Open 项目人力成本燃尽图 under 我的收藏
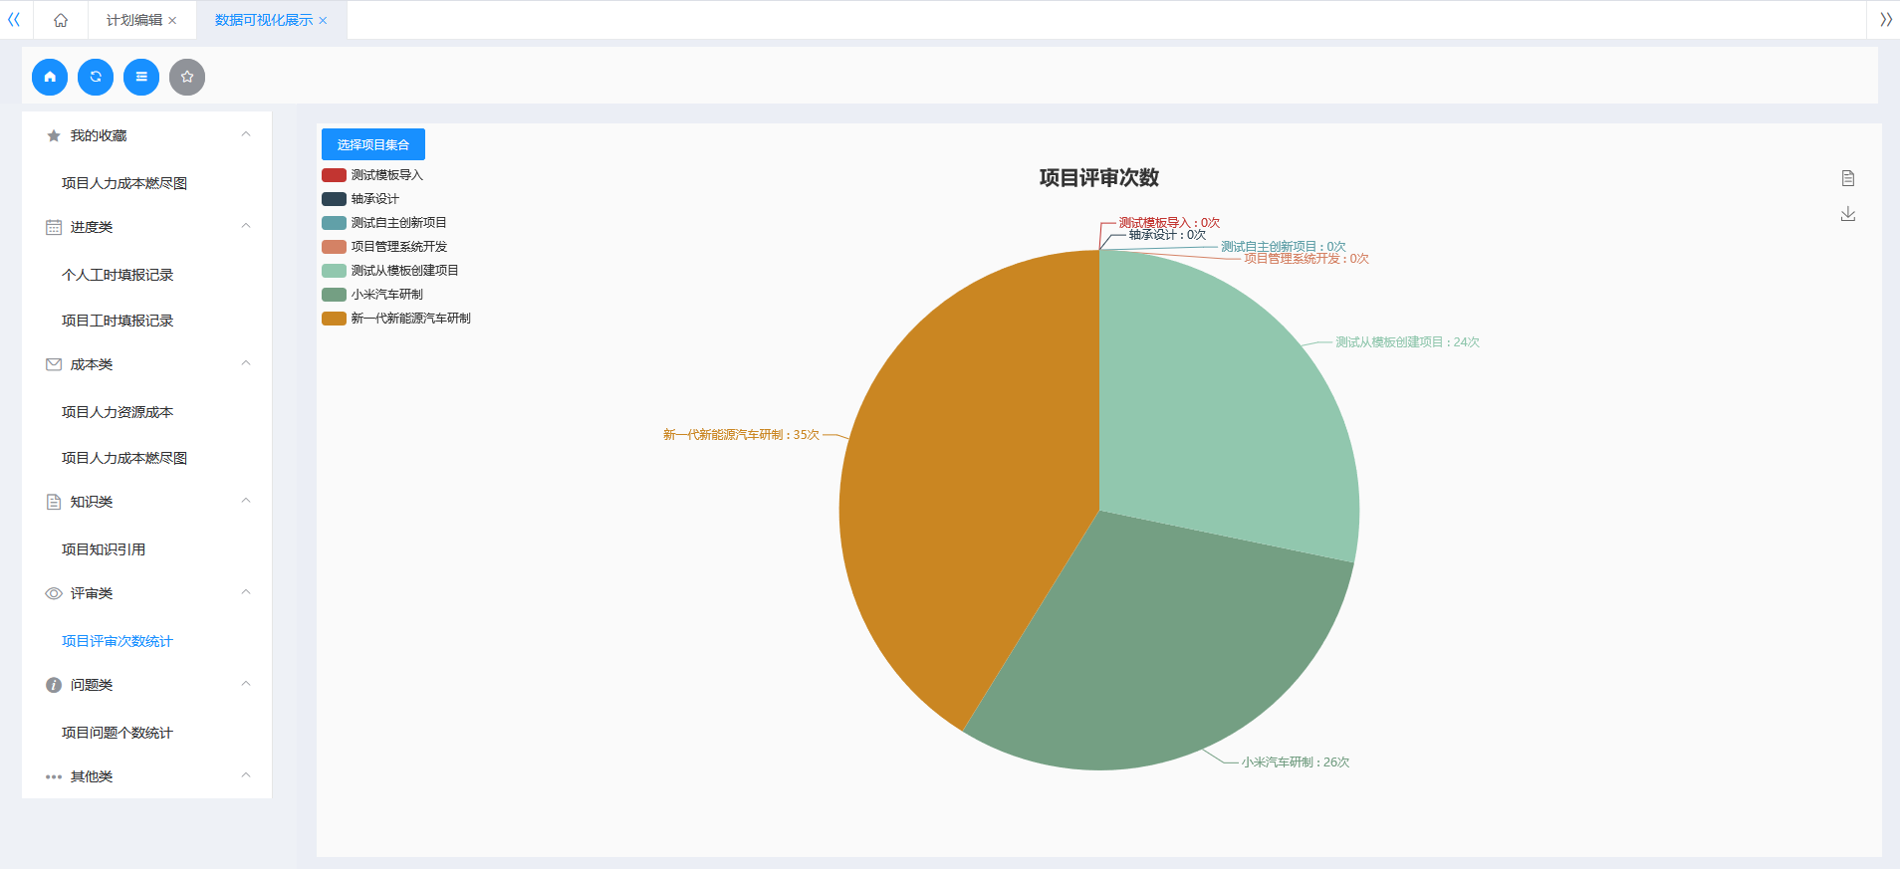 pos(124,183)
